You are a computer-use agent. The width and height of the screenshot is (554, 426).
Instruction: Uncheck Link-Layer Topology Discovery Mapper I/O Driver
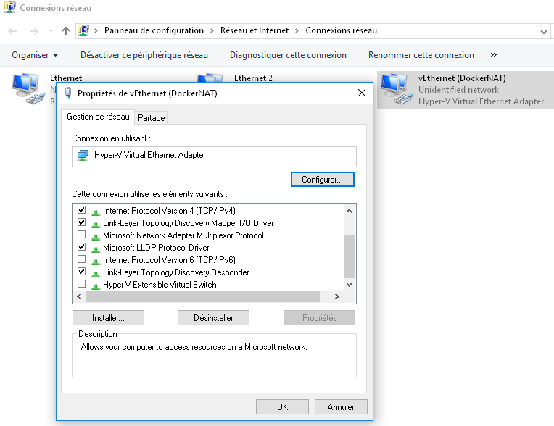coord(82,222)
